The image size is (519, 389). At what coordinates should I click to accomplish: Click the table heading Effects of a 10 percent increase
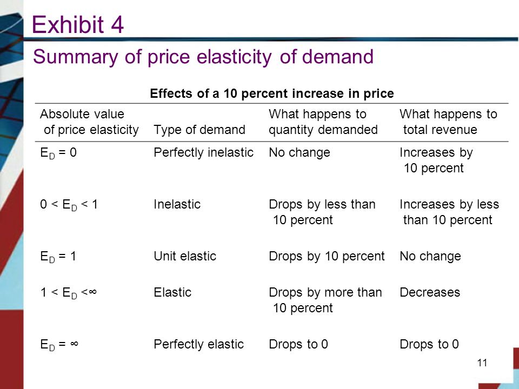[x=272, y=93]
